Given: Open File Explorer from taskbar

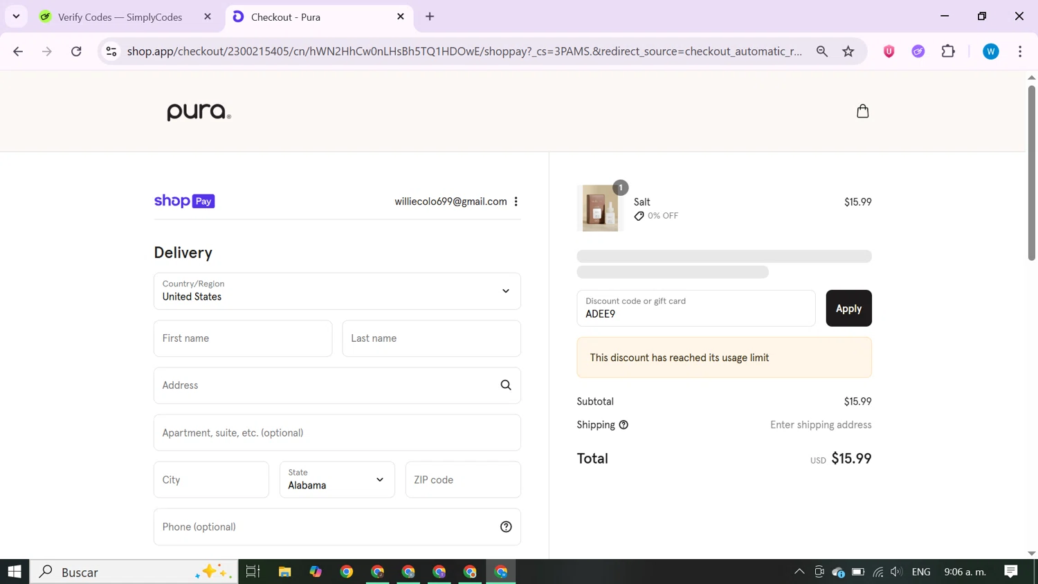Looking at the screenshot, I should point(284,572).
